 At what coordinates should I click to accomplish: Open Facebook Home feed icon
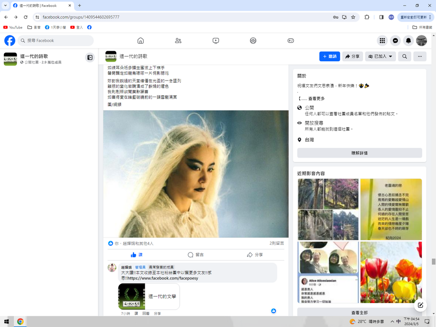tap(141, 40)
